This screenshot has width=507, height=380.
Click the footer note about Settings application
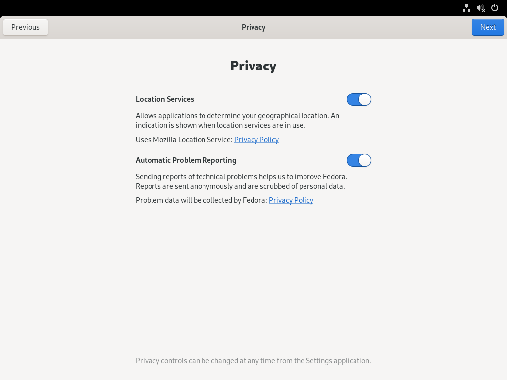253,361
